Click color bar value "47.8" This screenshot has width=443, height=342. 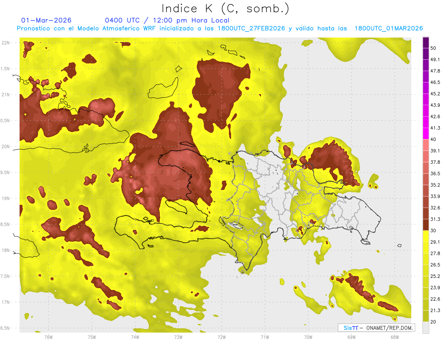coord(435,71)
